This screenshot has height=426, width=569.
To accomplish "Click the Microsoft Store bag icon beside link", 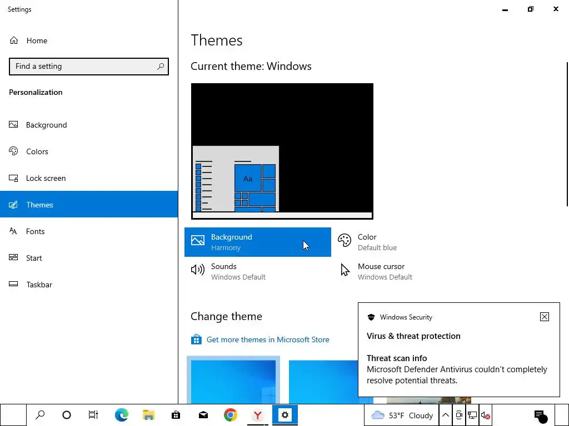I will (196, 339).
